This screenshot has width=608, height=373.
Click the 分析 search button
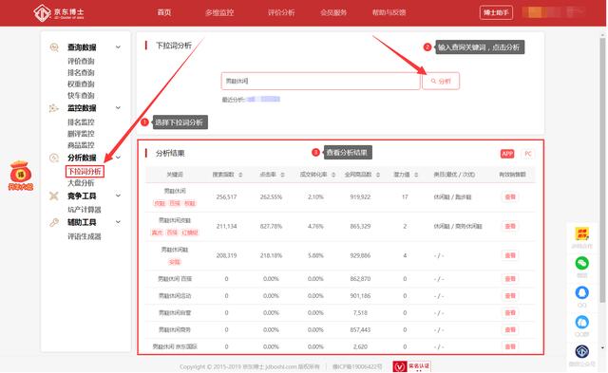coord(441,81)
